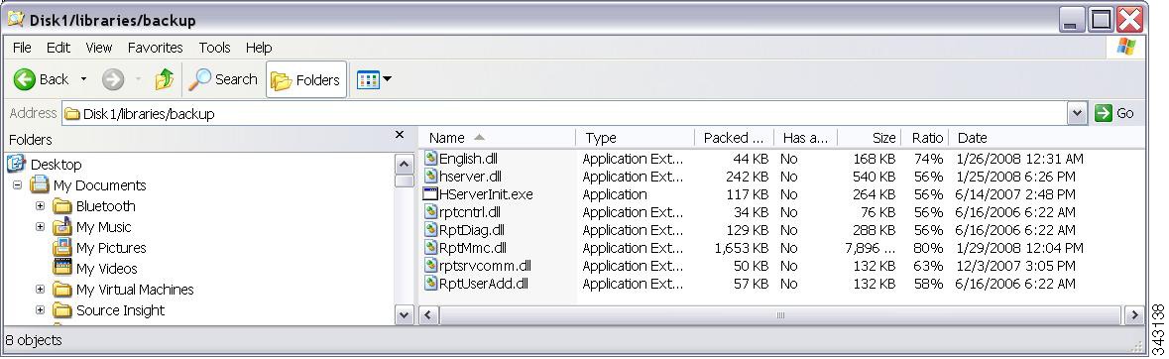Open the Edit menu
The image size is (1169, 359).
pyautogui.click(x=58, y=47)
